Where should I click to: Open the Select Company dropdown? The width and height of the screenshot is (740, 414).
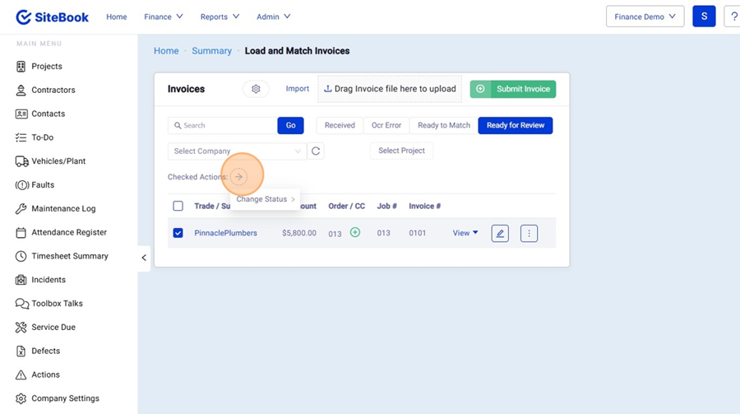(x=237, y=151)
